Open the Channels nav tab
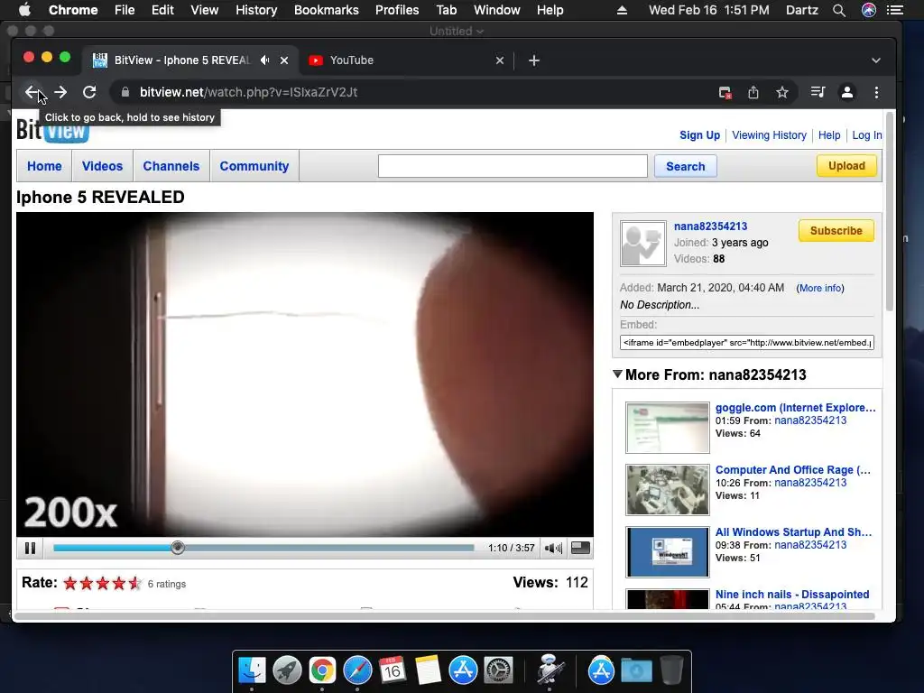This screenshot has width=924, height=693. tap(171, 166)
